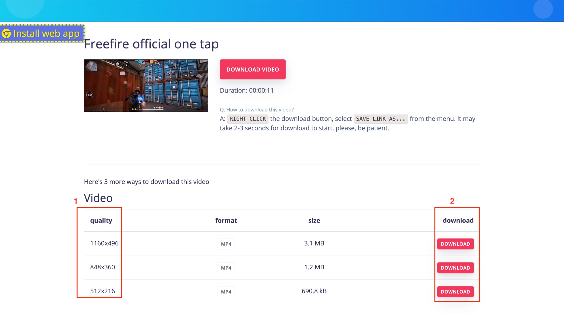Screen dimensions: 564x315
Task: Download the 3.1 MB video file
Action: 455,244
